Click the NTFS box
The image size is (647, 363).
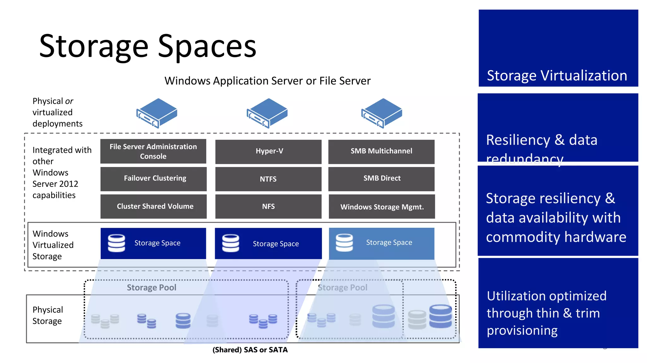coord(269,179)
